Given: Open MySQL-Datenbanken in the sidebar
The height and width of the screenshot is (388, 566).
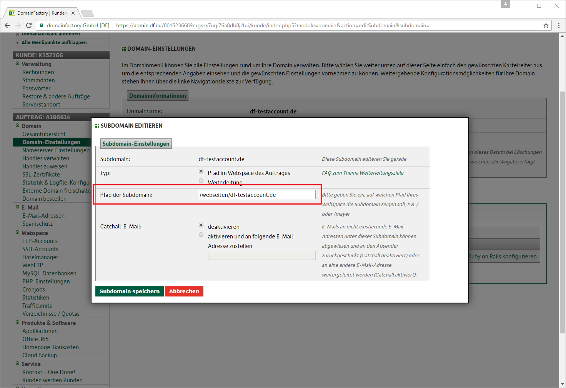Looking at the screenshot, I should point(49,273).
